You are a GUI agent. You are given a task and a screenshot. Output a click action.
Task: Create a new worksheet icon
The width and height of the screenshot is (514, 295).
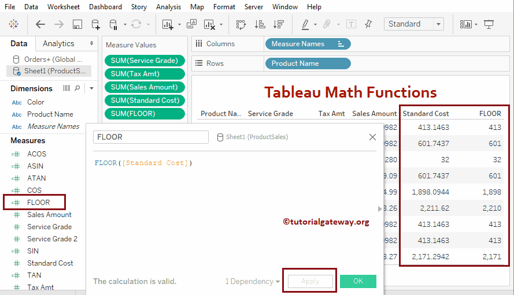tap(168, 25)
